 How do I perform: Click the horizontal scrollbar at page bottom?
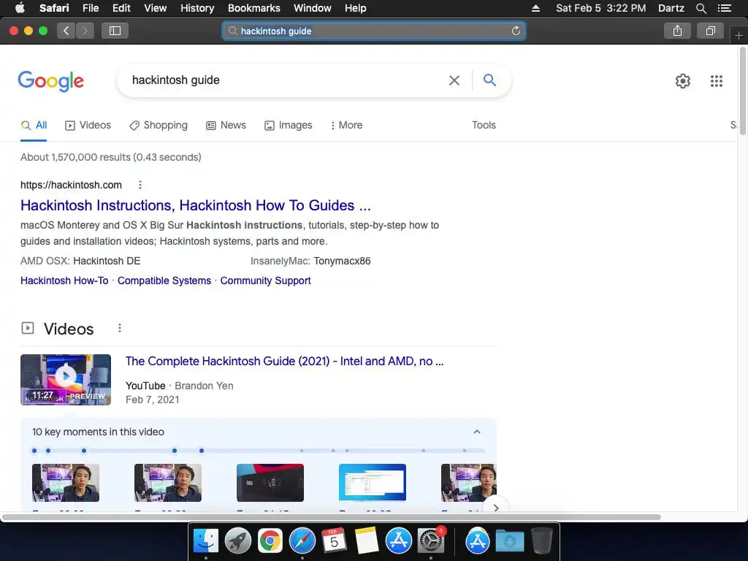[332, 517]
